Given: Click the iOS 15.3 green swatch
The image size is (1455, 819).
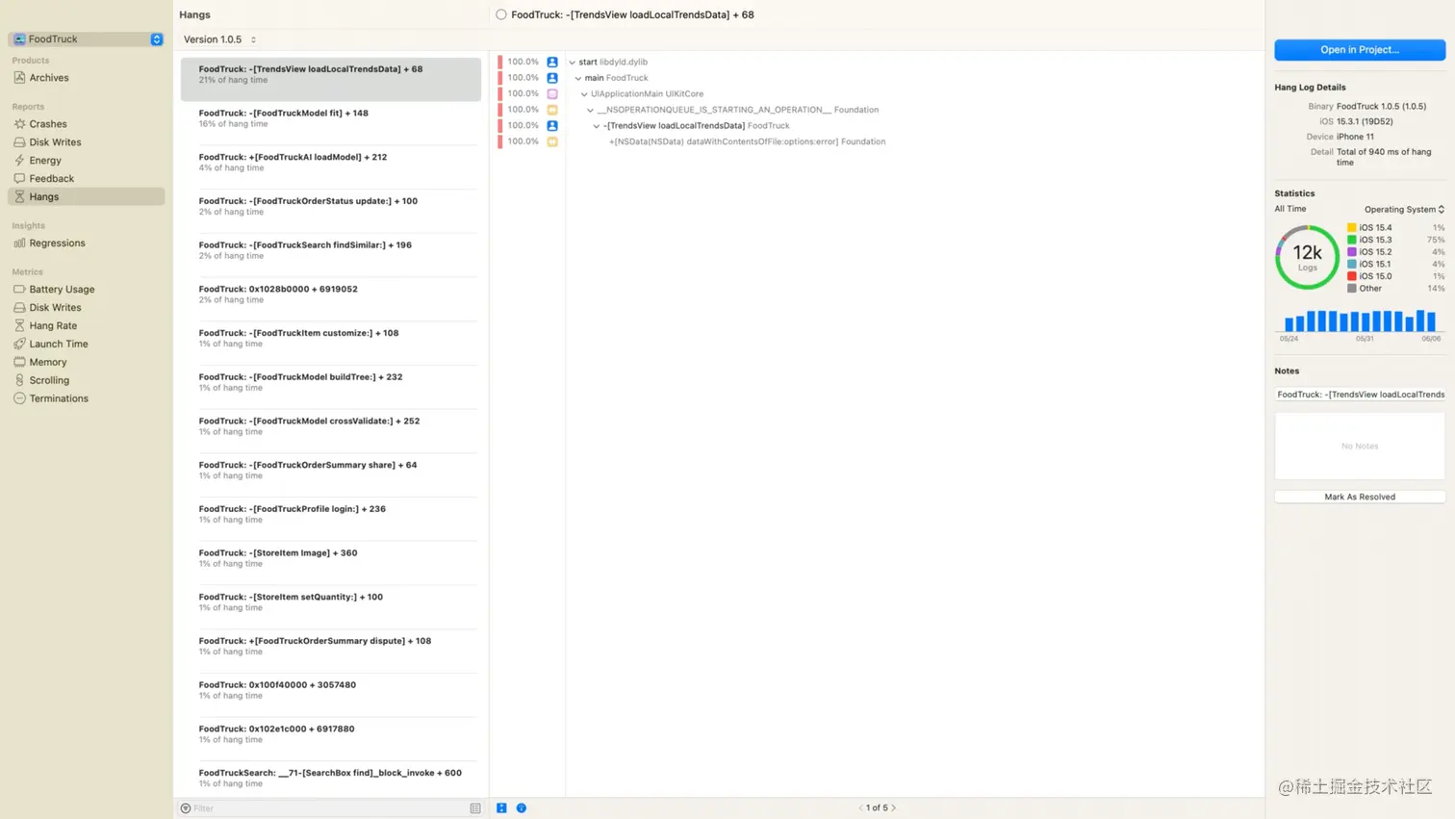Looking at the screenshot, I should coord(1352,240).
